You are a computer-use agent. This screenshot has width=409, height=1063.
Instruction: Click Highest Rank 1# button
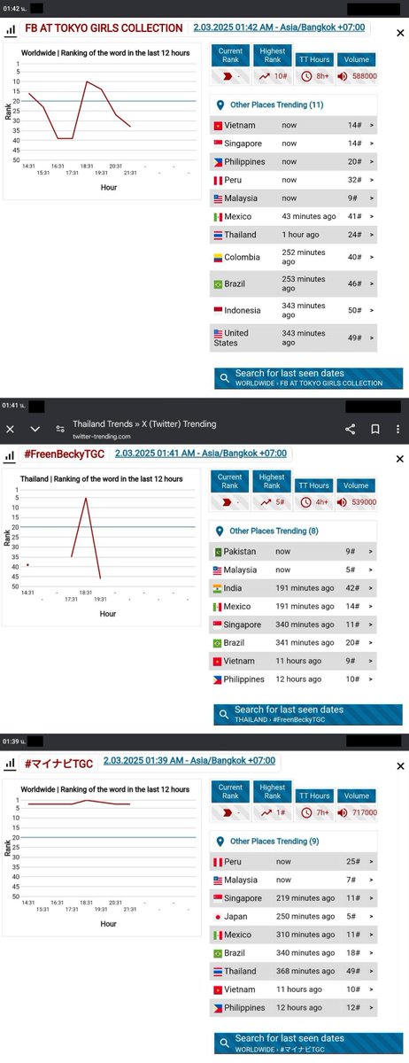pos(272,800)
